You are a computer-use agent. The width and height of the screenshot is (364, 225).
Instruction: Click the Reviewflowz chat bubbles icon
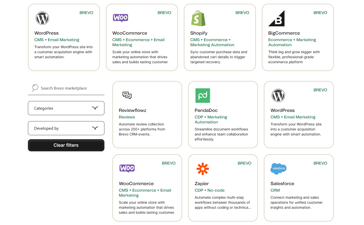pyautogui.click(x=127, y=95)
